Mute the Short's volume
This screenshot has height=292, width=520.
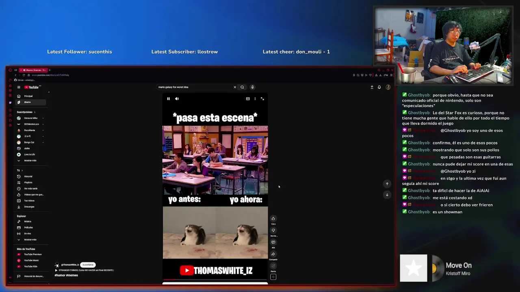click(177, 99)
